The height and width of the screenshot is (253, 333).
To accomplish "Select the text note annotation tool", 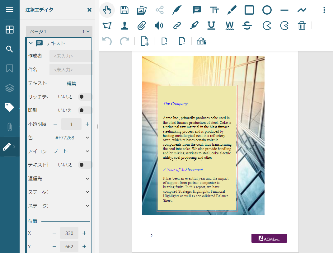I will pyautogui.click(x=197, y=10).
